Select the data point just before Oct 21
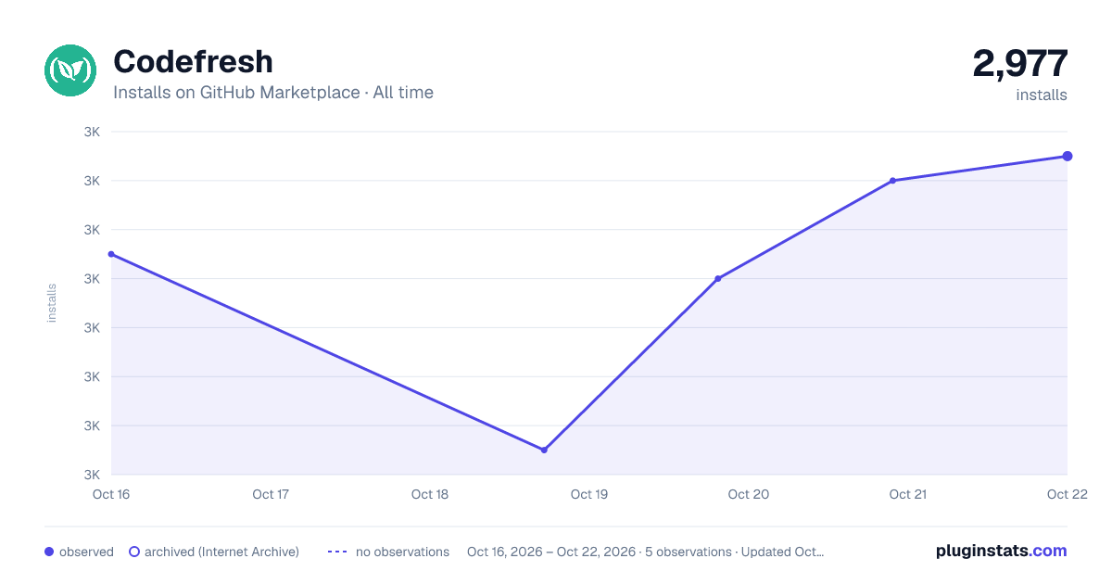Screen dimensions: 1112x584 click(892, 181)
